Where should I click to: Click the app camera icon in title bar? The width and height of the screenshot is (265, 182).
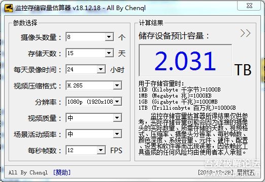pyautogui.click(x=9, y=8)
